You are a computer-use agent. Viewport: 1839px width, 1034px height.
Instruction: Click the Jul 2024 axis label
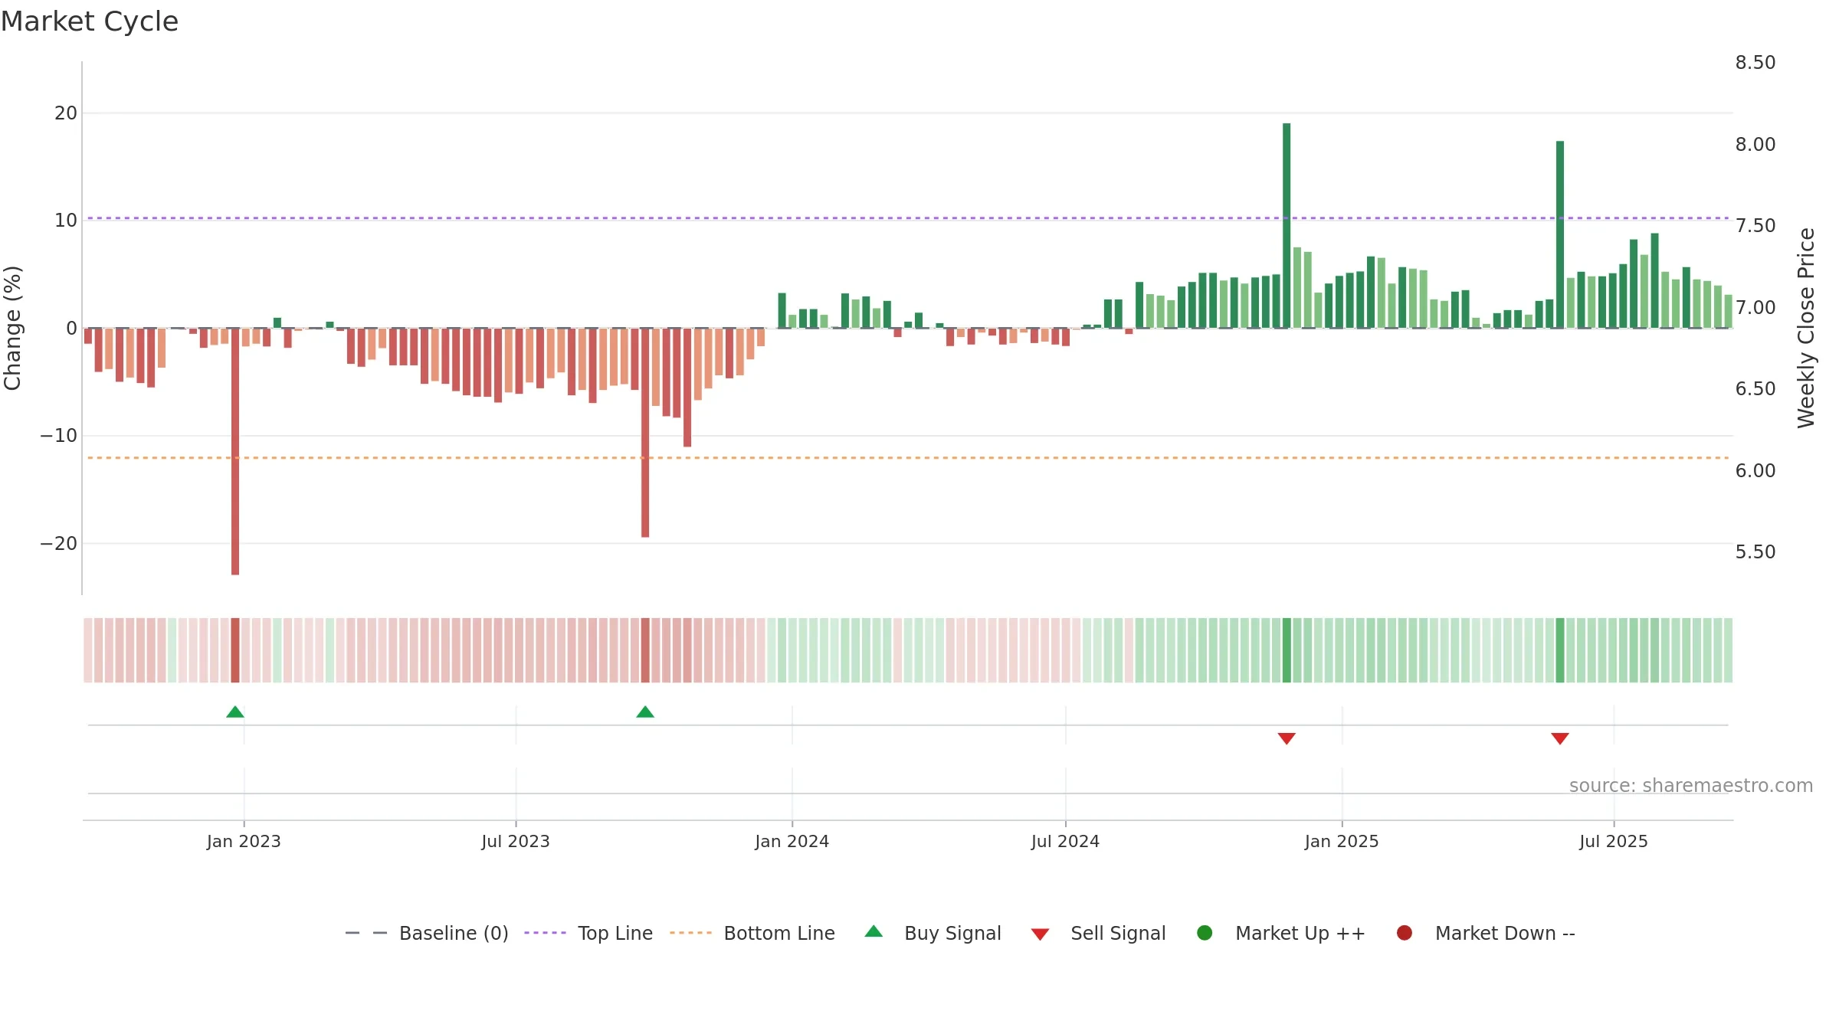click(1065, 842)
